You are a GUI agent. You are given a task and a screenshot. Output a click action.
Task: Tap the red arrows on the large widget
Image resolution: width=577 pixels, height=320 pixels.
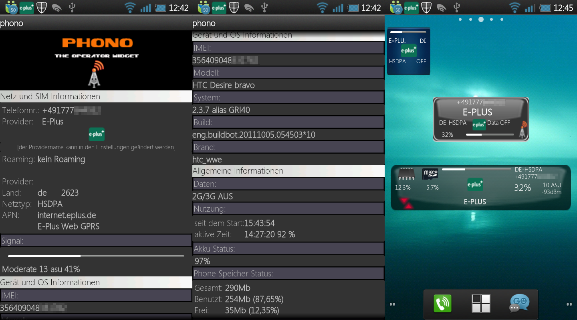406,203
